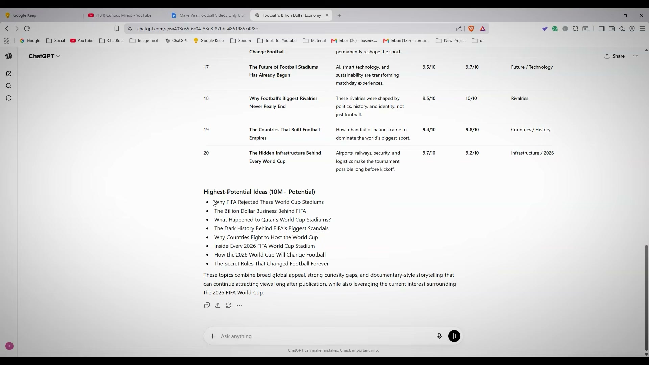
Task: Click the Highest-Potential Ideas heading
Action: [x=259, y=192]
